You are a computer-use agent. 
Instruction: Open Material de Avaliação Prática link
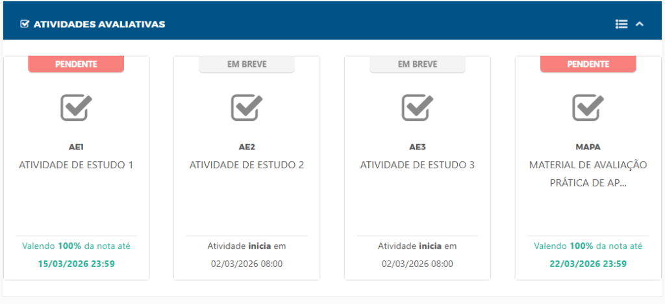tap(588, 173)
